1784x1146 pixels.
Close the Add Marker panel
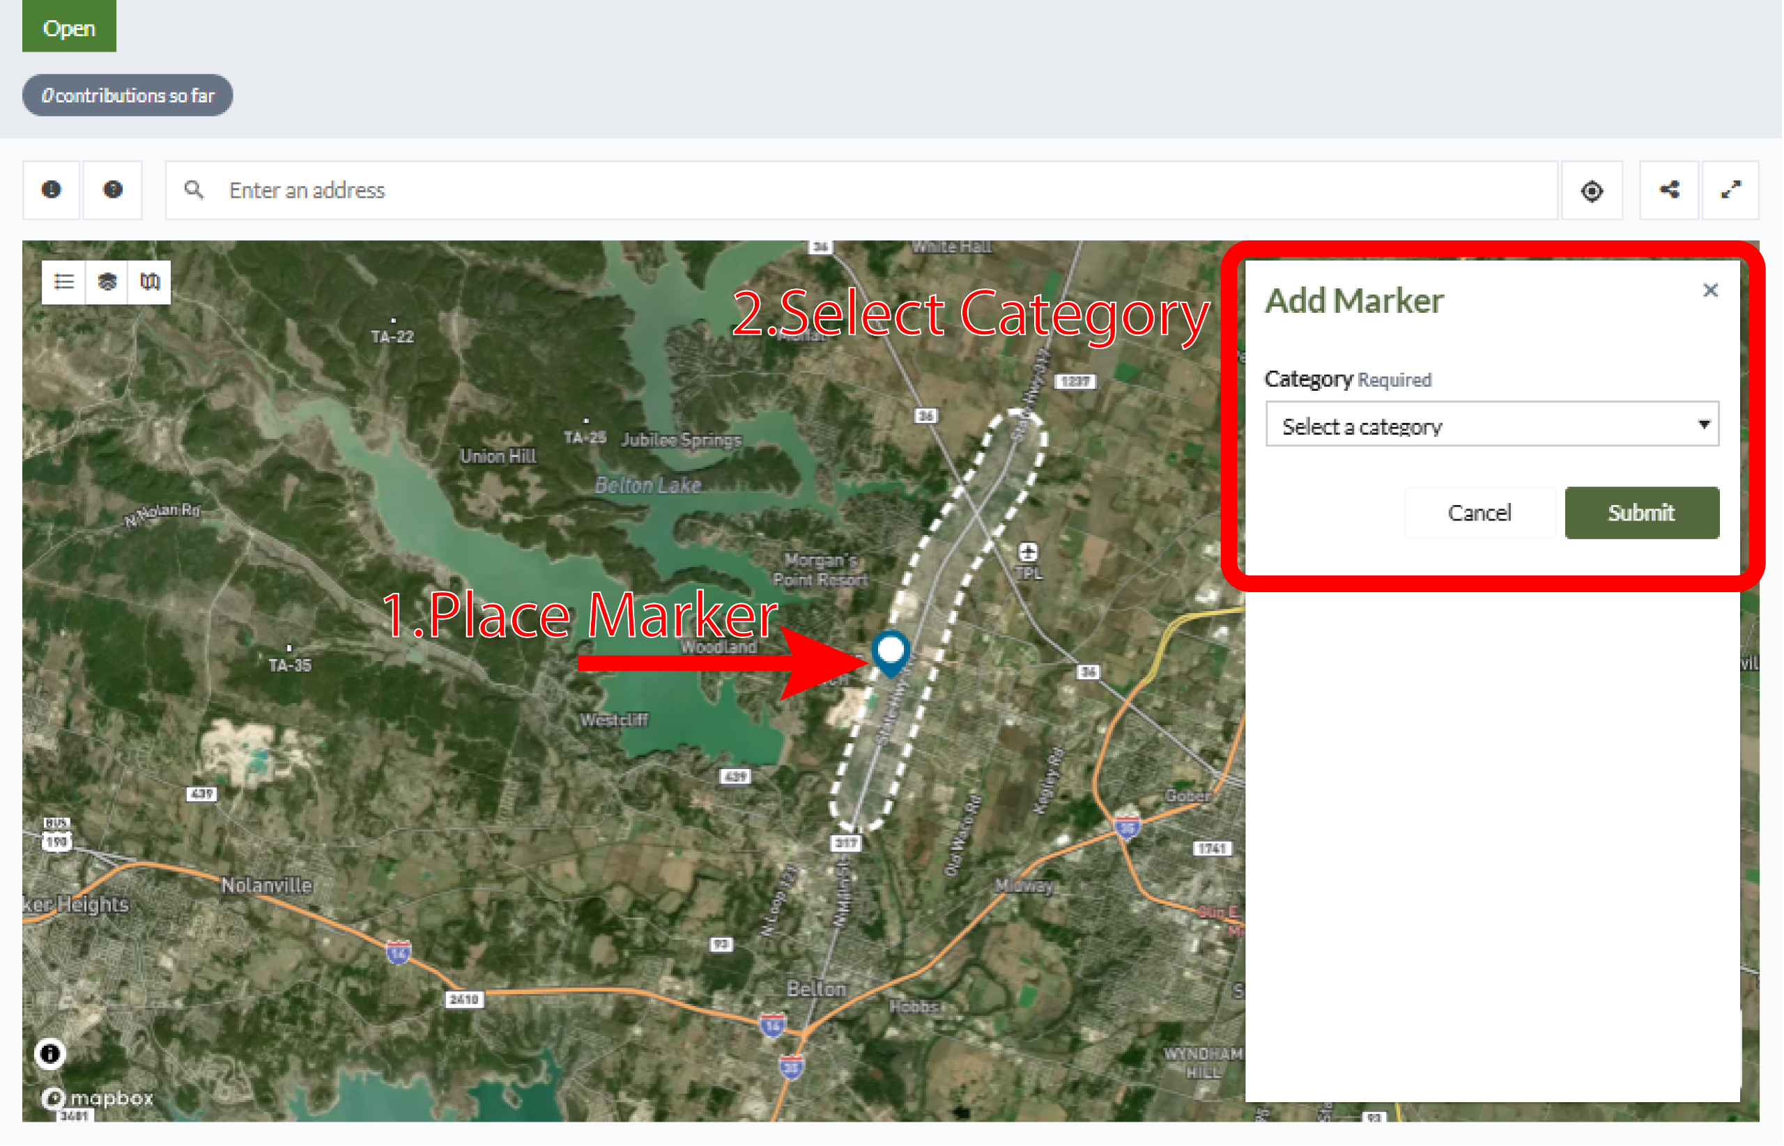pos(1712,291)
